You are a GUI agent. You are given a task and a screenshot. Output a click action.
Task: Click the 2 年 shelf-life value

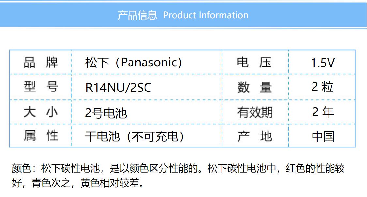322,112
